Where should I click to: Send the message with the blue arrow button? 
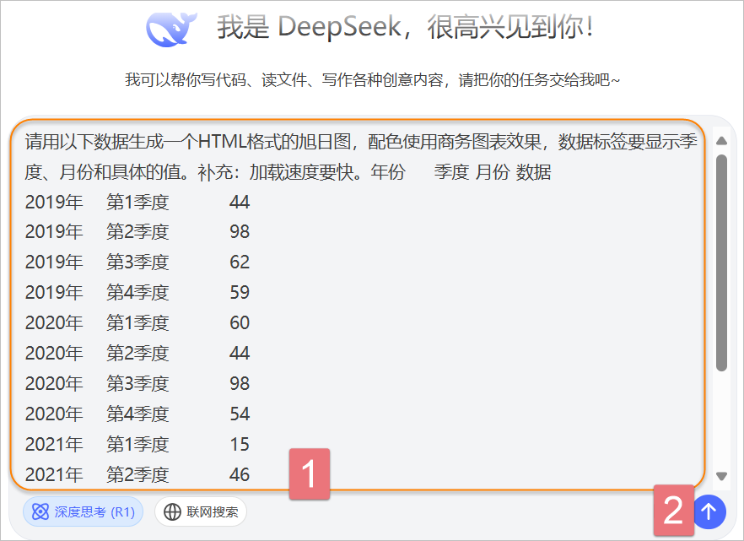(709, 511)
